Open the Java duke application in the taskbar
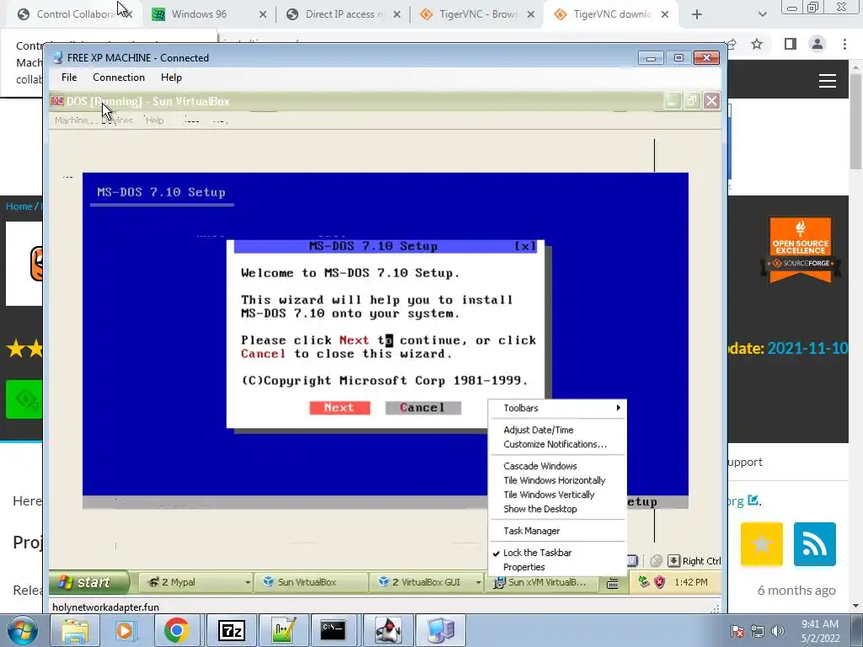Viewport: 863px width, 647px height. pos(388,630)
